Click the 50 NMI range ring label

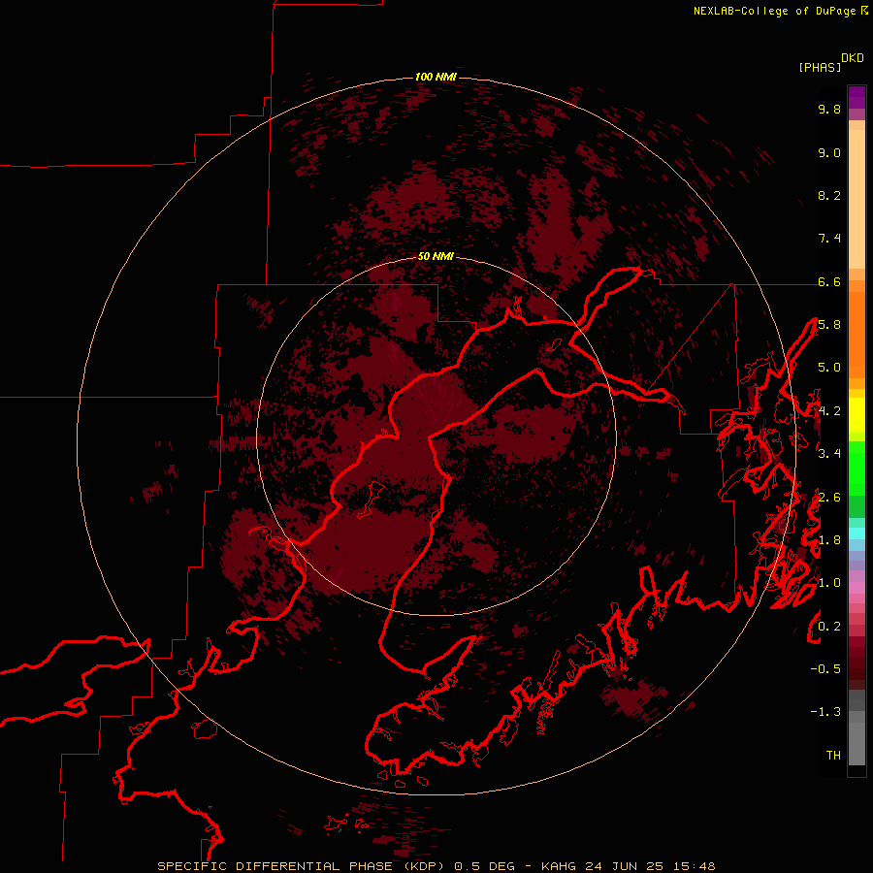(x=436, y=256)
